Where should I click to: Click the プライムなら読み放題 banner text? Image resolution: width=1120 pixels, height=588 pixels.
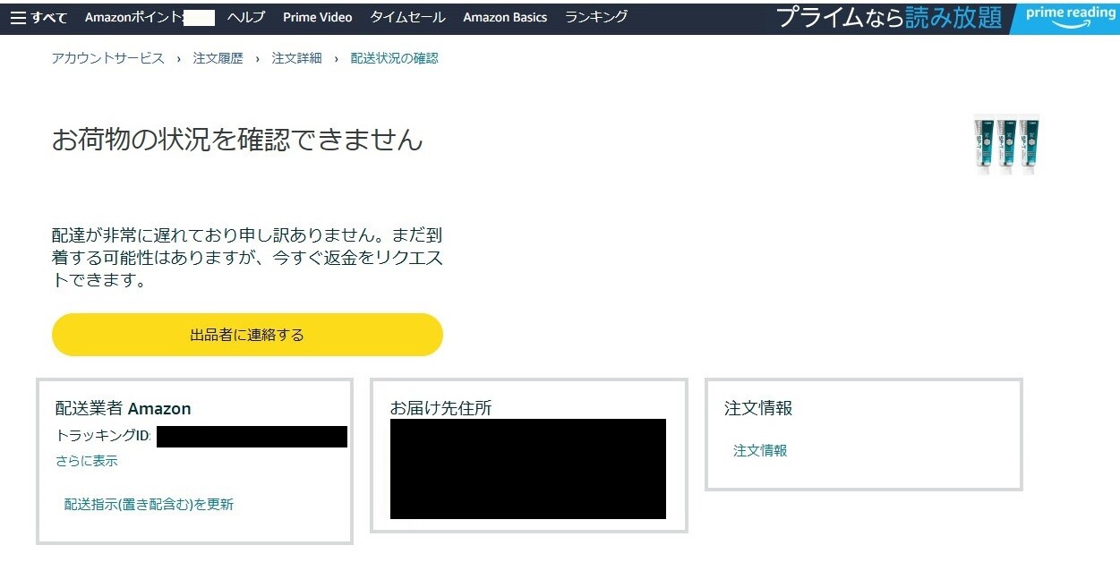(x=888, y=17)
